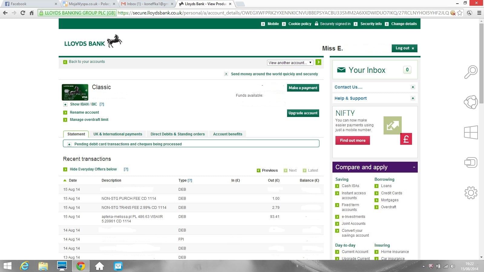Screen dimensions: 484x272
Task: Open the View another account dropdown
Action: 290,63
